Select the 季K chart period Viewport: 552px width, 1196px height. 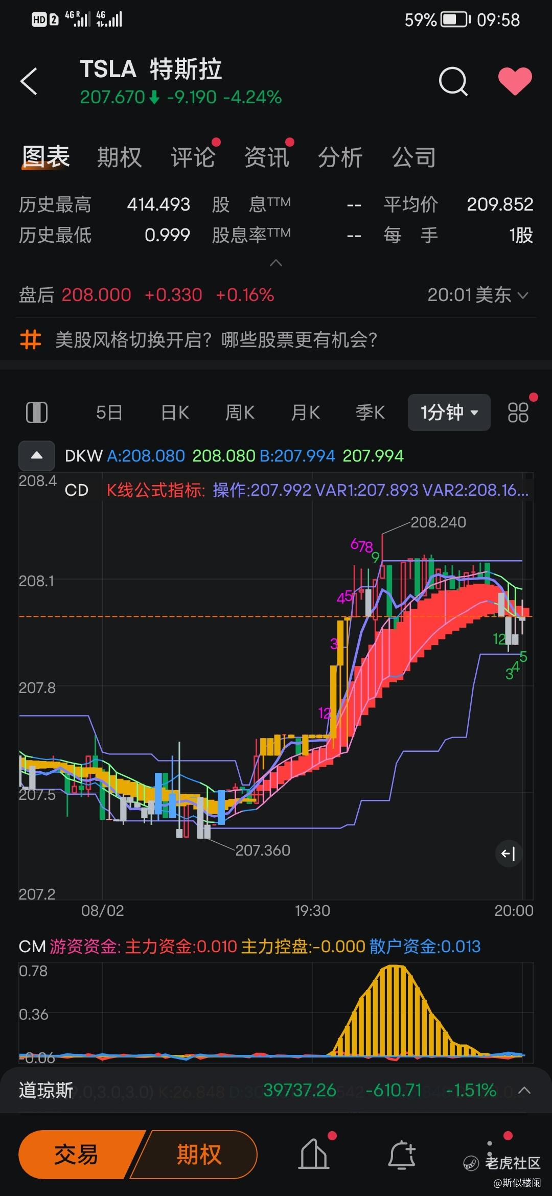[370, 412]
